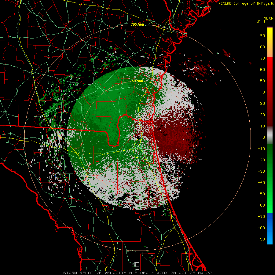Click the 10 value on the velocity scale
Viewport: 275px width, 275px height.
(262, 126)
